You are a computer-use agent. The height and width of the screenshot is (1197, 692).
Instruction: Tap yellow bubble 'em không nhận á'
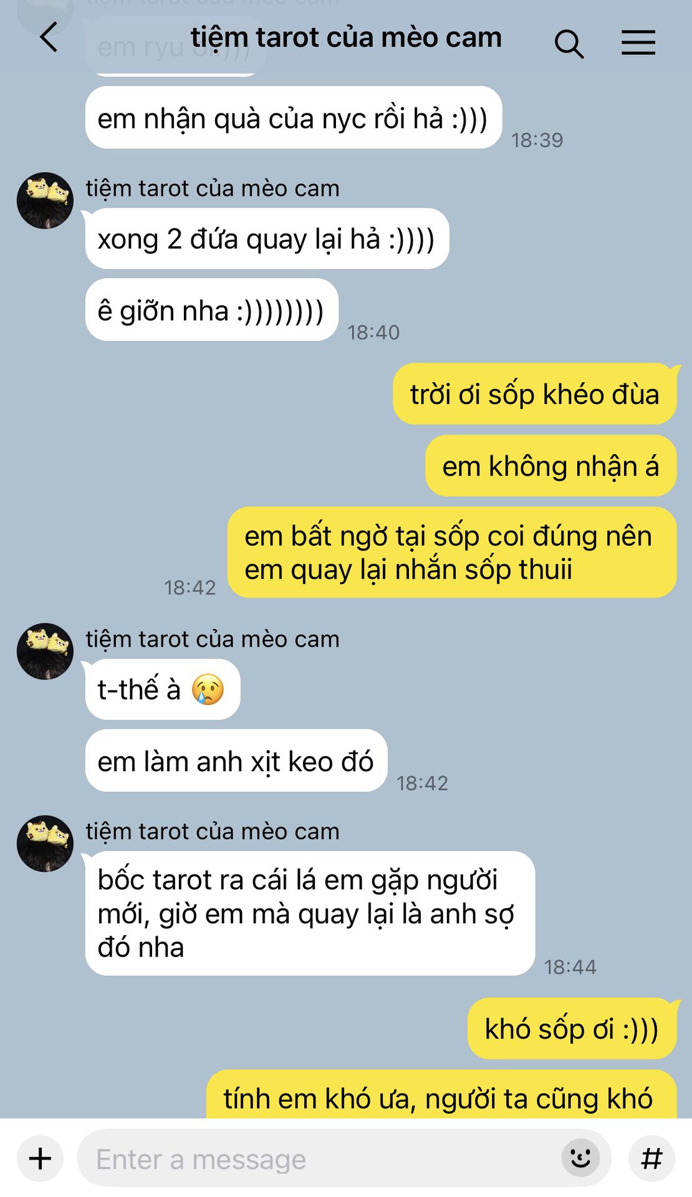(550, 466)
